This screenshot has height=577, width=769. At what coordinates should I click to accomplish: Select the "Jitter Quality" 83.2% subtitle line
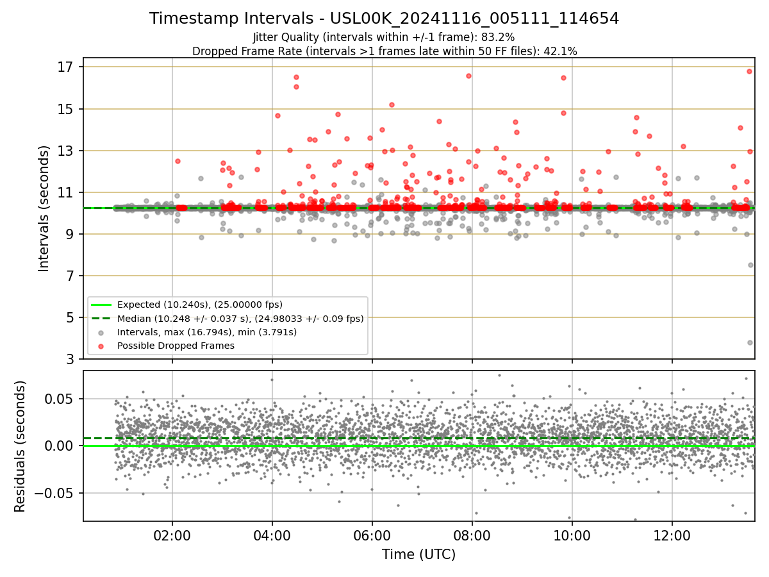tap(384, 37)
